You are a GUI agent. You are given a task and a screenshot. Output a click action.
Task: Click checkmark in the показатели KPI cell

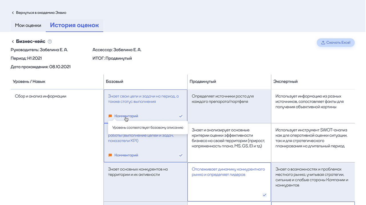pyautogui.click(x=181, y=155)
